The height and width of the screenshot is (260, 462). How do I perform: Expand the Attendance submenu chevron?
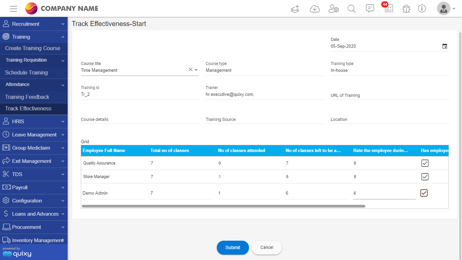point(63,85)
